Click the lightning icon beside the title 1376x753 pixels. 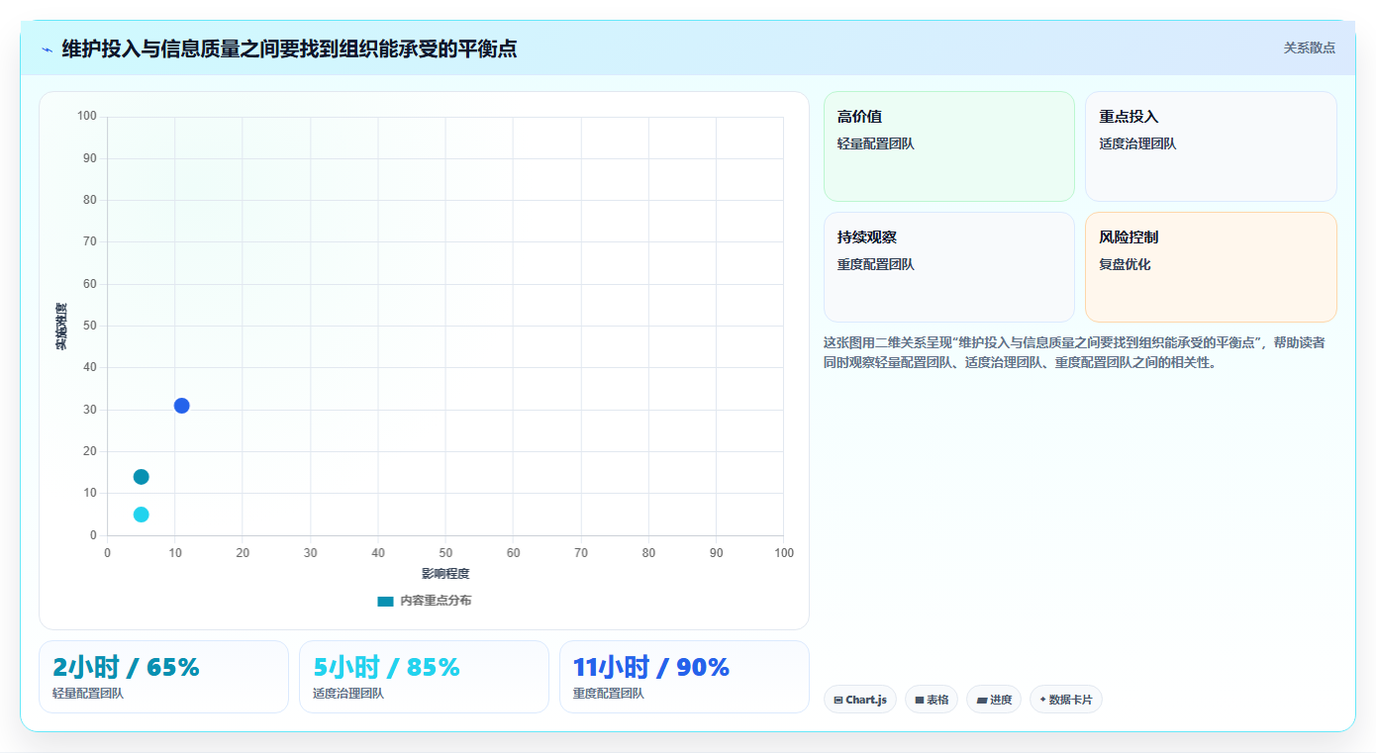(47, 49)
